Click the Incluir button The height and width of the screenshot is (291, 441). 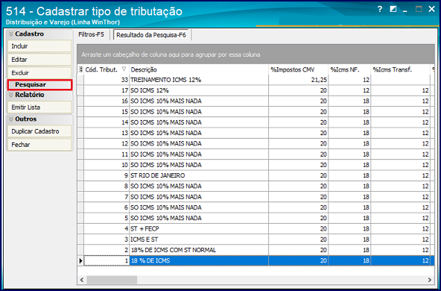click(39, 46)
